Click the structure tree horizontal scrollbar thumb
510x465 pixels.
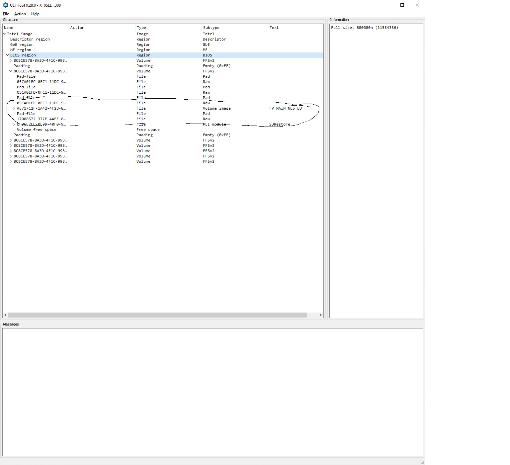[158, 315]
